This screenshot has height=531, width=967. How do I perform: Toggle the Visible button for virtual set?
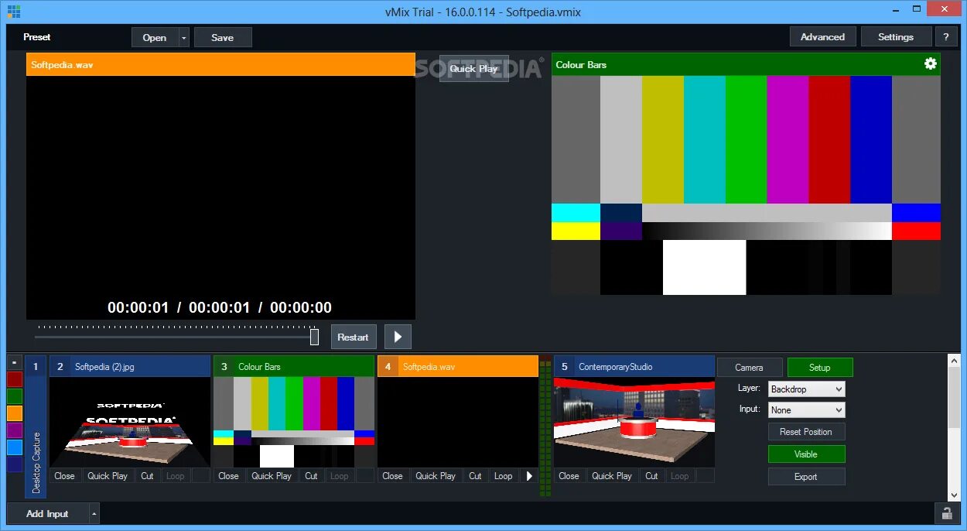[x=806, y=454]
